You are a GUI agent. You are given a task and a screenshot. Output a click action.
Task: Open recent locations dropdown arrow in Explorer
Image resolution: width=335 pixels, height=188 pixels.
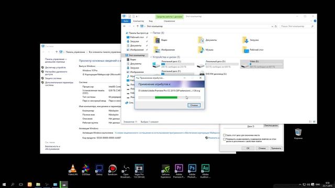[134, 26]
